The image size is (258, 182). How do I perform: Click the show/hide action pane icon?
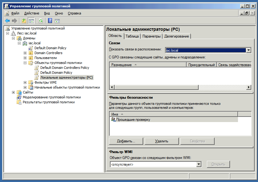click(x=57, y=21)
